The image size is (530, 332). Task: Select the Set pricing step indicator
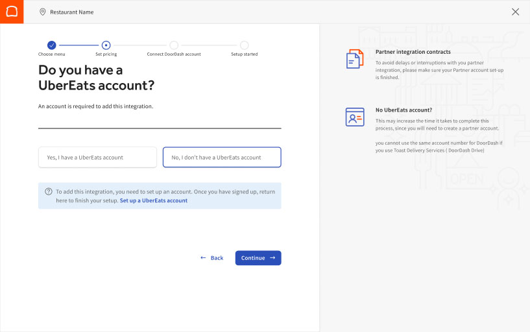[x=106, y=45]
